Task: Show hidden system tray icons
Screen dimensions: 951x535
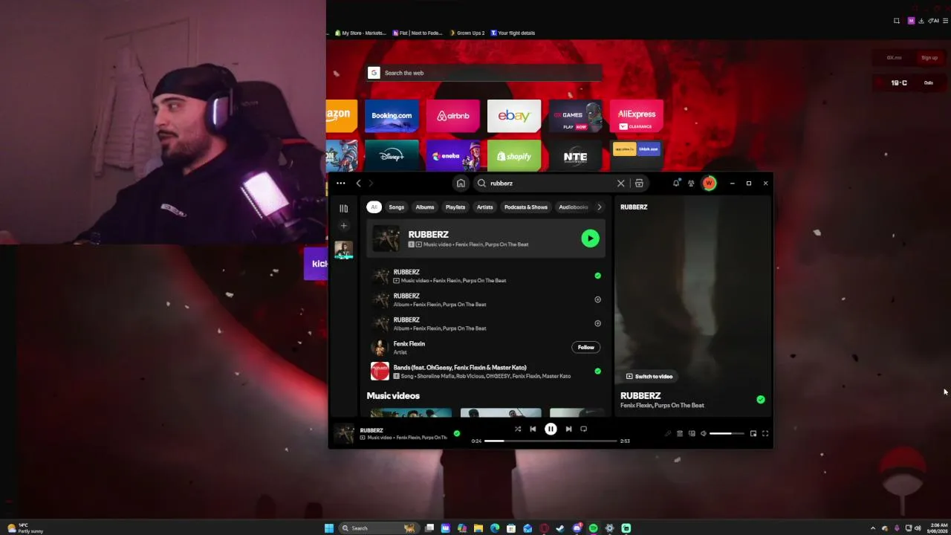Action: [873, 528]
